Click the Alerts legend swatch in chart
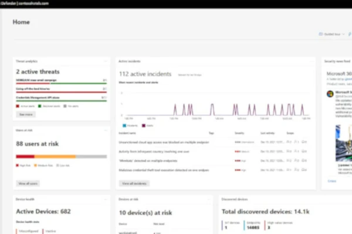 [144, 126]
